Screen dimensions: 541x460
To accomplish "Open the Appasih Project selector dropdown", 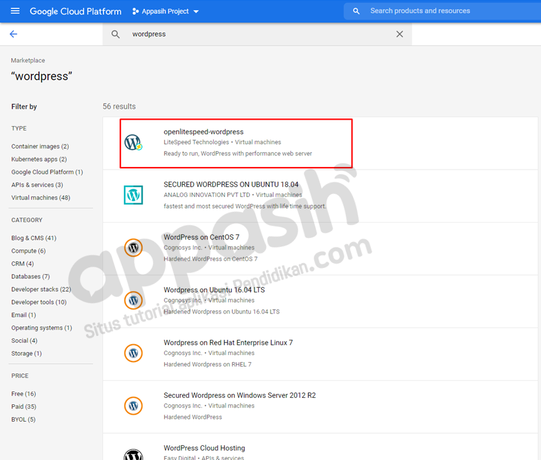I will (166, 12).
